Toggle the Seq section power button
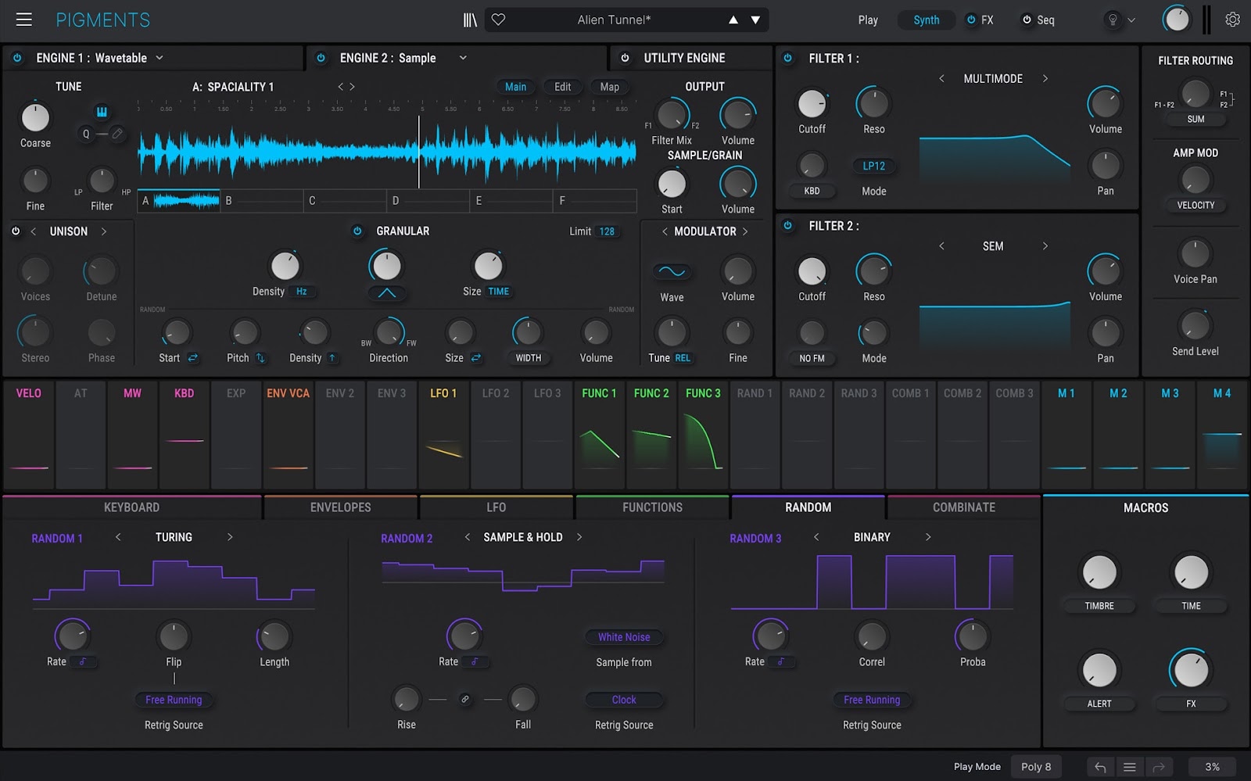The width and height of the screenshot is (1251, 781). pos(1027,20)
